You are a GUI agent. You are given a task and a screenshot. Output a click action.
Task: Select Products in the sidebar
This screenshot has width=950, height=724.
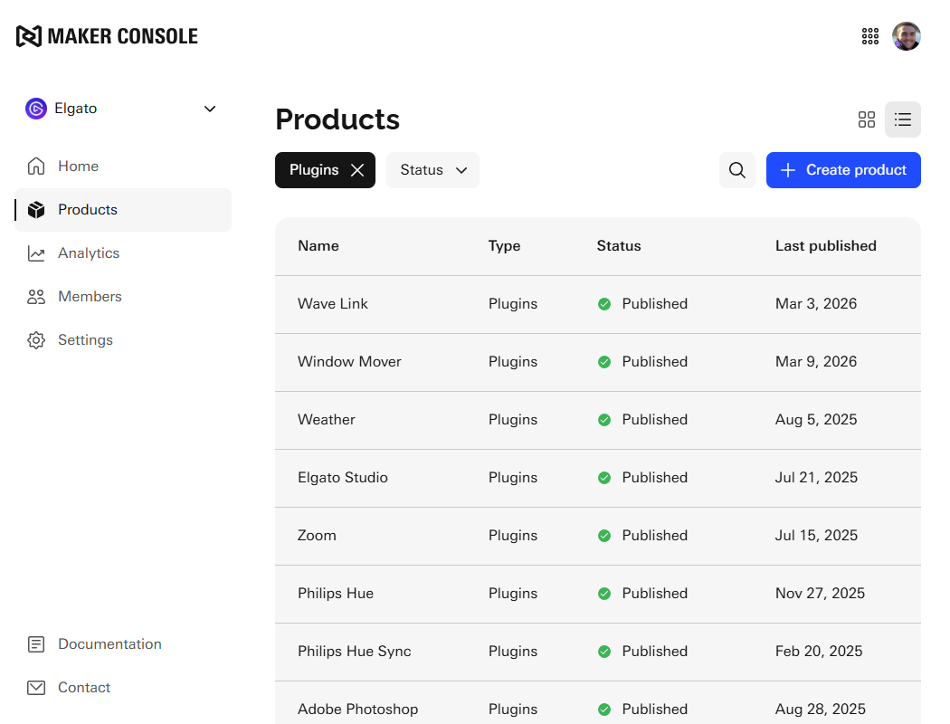coord(88,210)
